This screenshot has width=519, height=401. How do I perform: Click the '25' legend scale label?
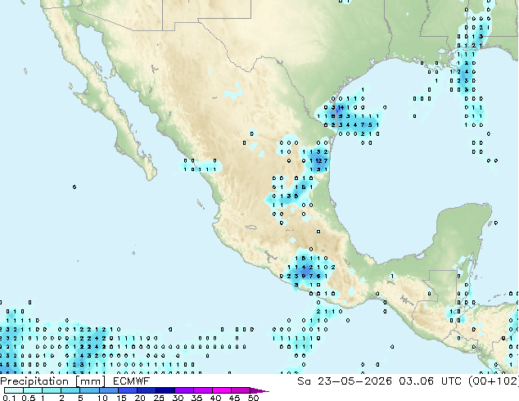click(x=159, y=398)
